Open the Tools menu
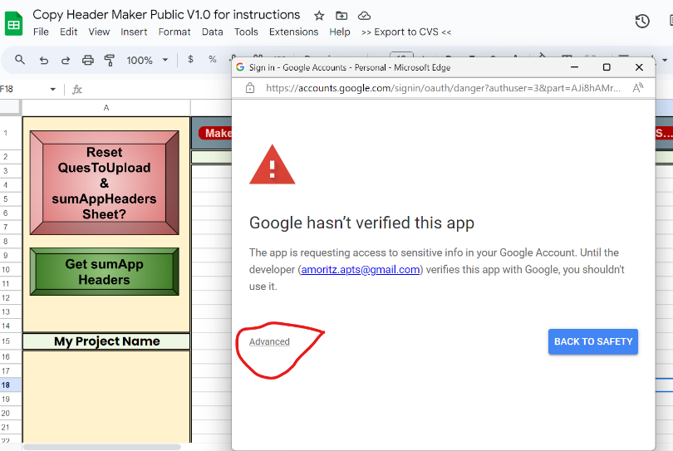 coord(246,32)
